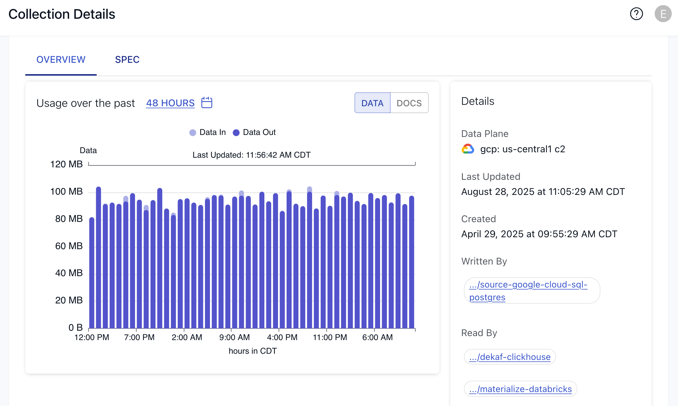Image resolution: width=678 pixels, height=406 pixels.
Task: Open the help question mark icon
Action: (x=636, y=14)
